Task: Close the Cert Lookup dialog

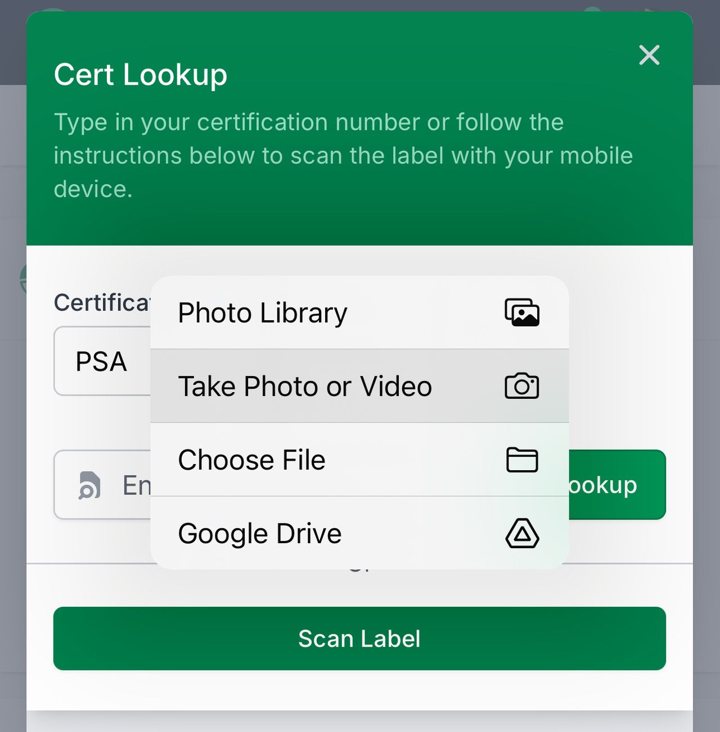Action: point(649,55)
